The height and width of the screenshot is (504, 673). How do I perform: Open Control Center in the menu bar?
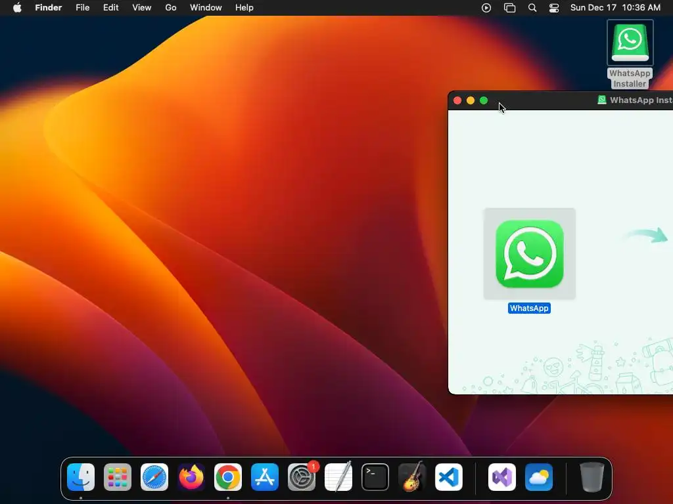(x=554, y=8)
